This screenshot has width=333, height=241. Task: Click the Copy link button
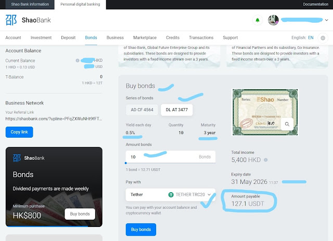click(x=19, y=132)
